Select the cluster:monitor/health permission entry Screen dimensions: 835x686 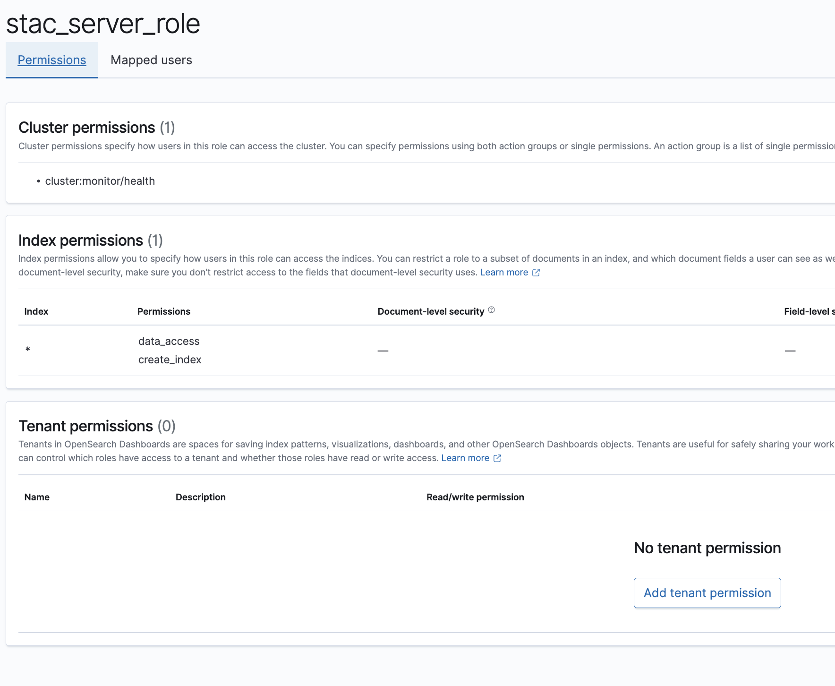(x=100, y=181)
